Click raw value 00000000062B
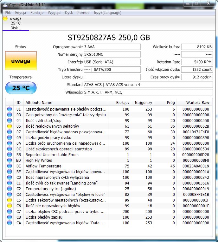The image size is (218, 242). pos(196,126)
